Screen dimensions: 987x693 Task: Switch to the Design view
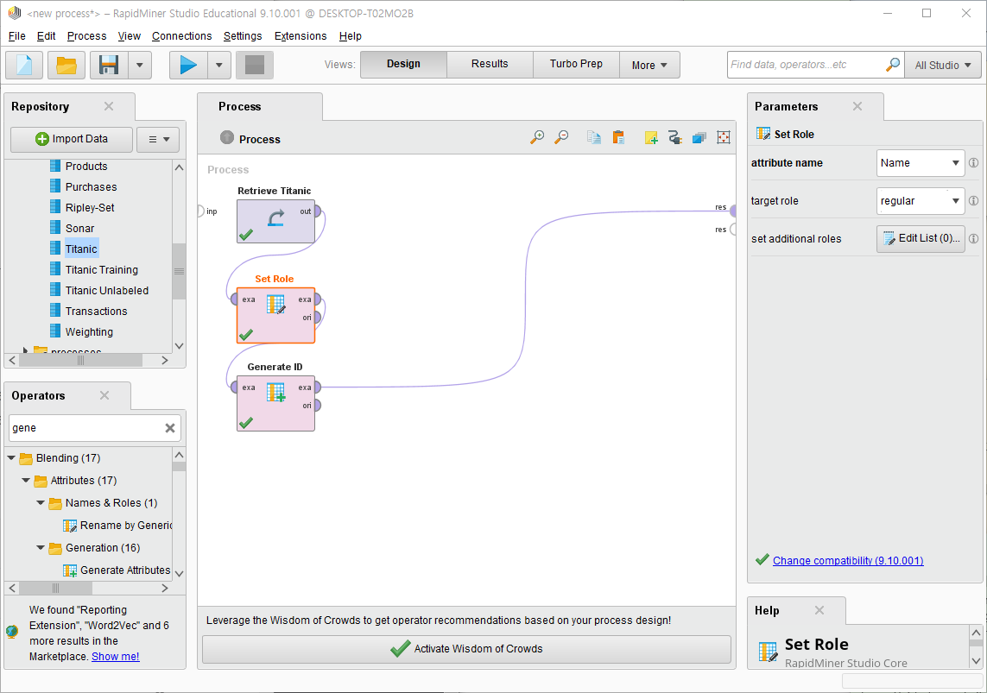[403, 64]
